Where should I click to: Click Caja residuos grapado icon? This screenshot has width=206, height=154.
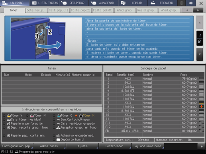coord(59,123)
